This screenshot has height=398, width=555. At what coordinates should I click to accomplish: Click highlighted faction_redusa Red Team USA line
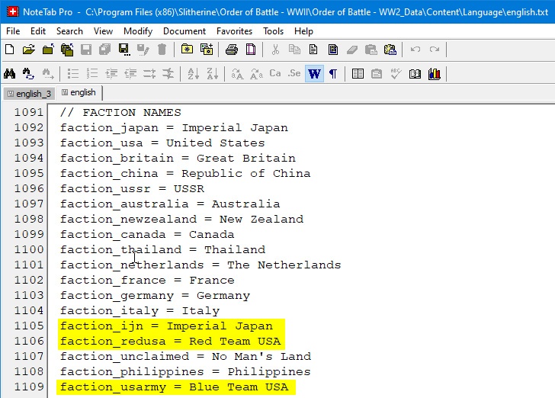[x=170, y=342]
